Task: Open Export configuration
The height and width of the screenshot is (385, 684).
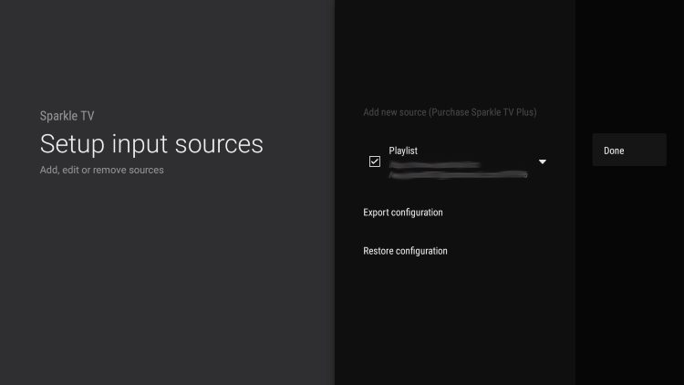Action: pyautogui.click(x=402, y=213)
